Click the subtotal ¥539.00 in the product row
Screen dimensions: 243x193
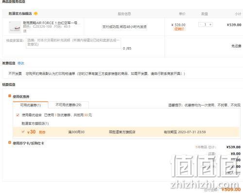coord(234,25)
